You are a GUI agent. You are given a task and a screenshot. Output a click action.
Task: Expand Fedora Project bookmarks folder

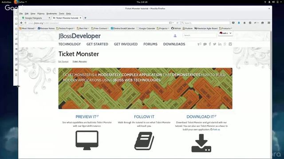(65, 28)
